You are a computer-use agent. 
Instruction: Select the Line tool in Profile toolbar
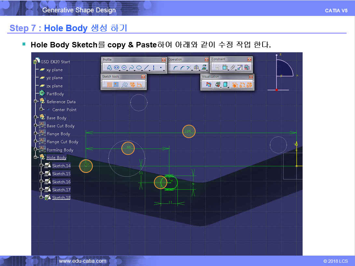coord(146,68)
